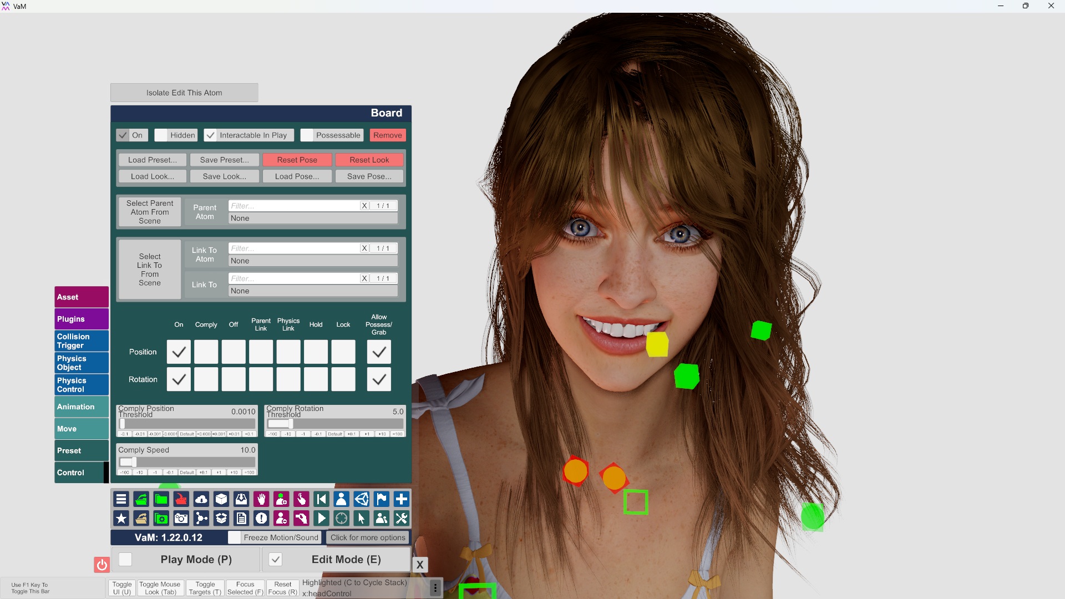
Task: Open the Plugins tab
Action: point(82,319)
